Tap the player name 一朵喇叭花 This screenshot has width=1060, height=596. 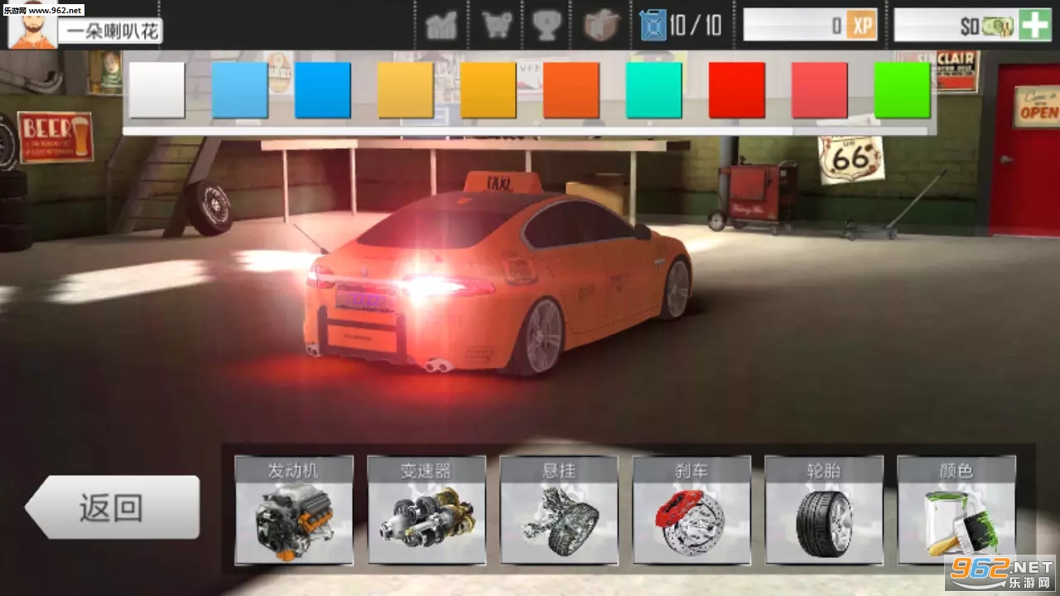(x=110, y=31)
